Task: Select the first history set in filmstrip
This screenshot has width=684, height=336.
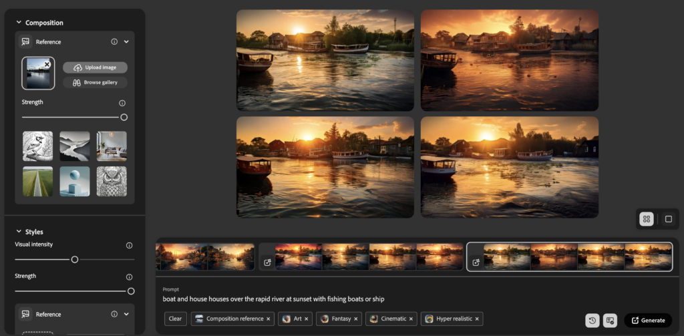Action: pos(205,257)
